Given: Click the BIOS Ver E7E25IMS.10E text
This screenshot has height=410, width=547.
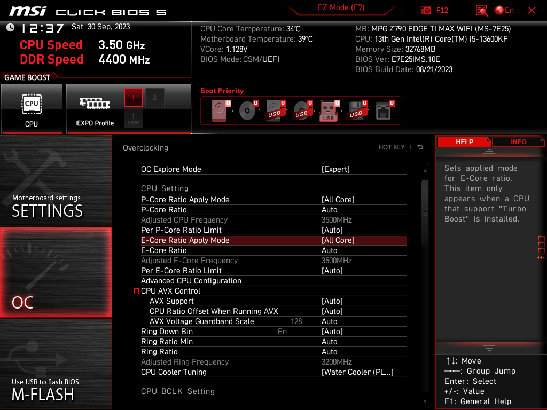Looking at the screenshot, I should (397, 59).
